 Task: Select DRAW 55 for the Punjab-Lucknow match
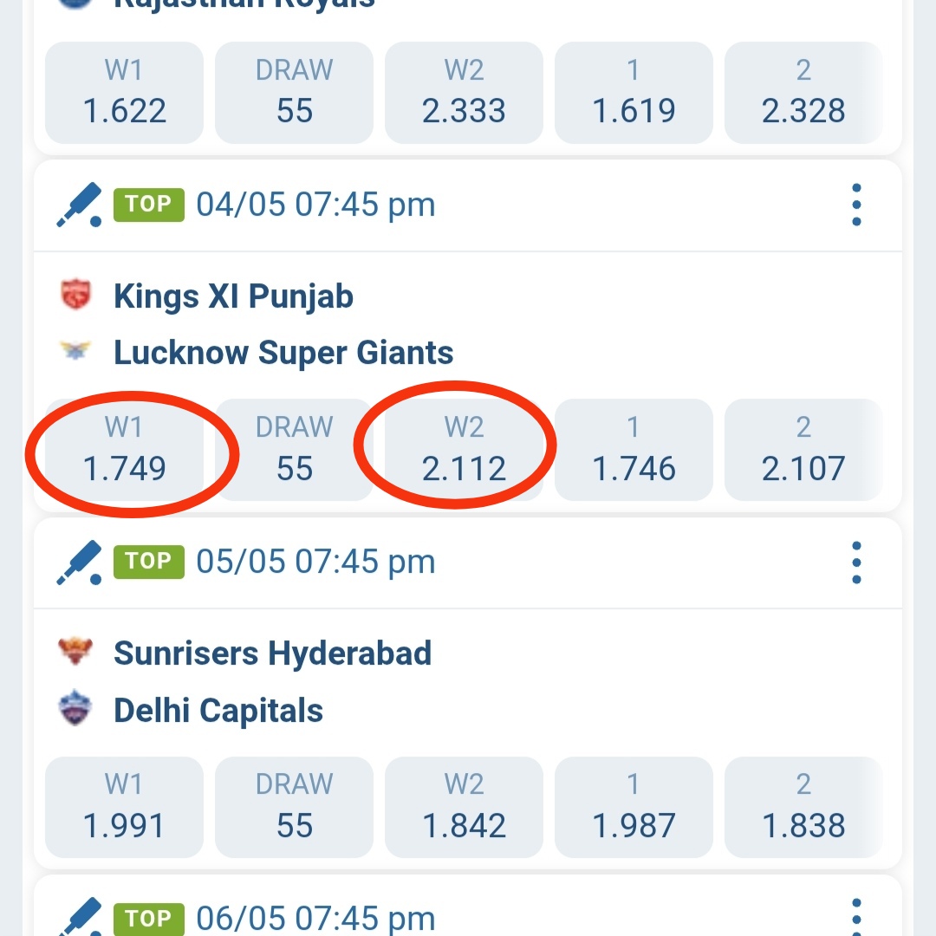pyautogui.click(x=294, y=450)
